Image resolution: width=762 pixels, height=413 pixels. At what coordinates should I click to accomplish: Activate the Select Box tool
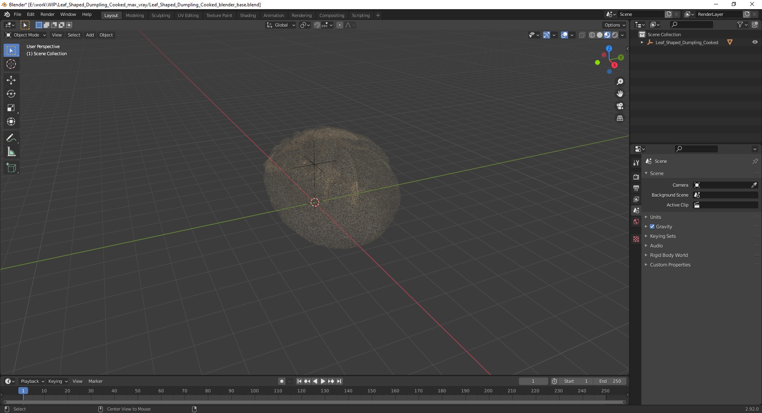click(11, 50)
